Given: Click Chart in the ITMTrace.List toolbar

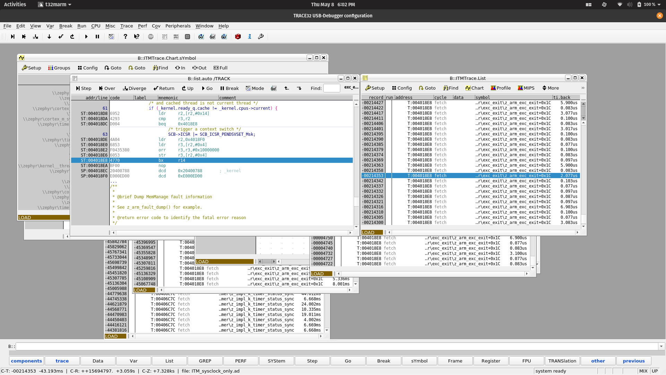Looking at the screenshot, I should click(475, 88).
